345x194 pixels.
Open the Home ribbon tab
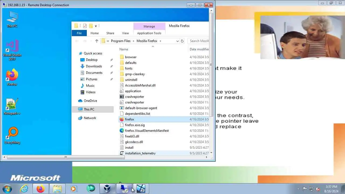pos(95,33)
